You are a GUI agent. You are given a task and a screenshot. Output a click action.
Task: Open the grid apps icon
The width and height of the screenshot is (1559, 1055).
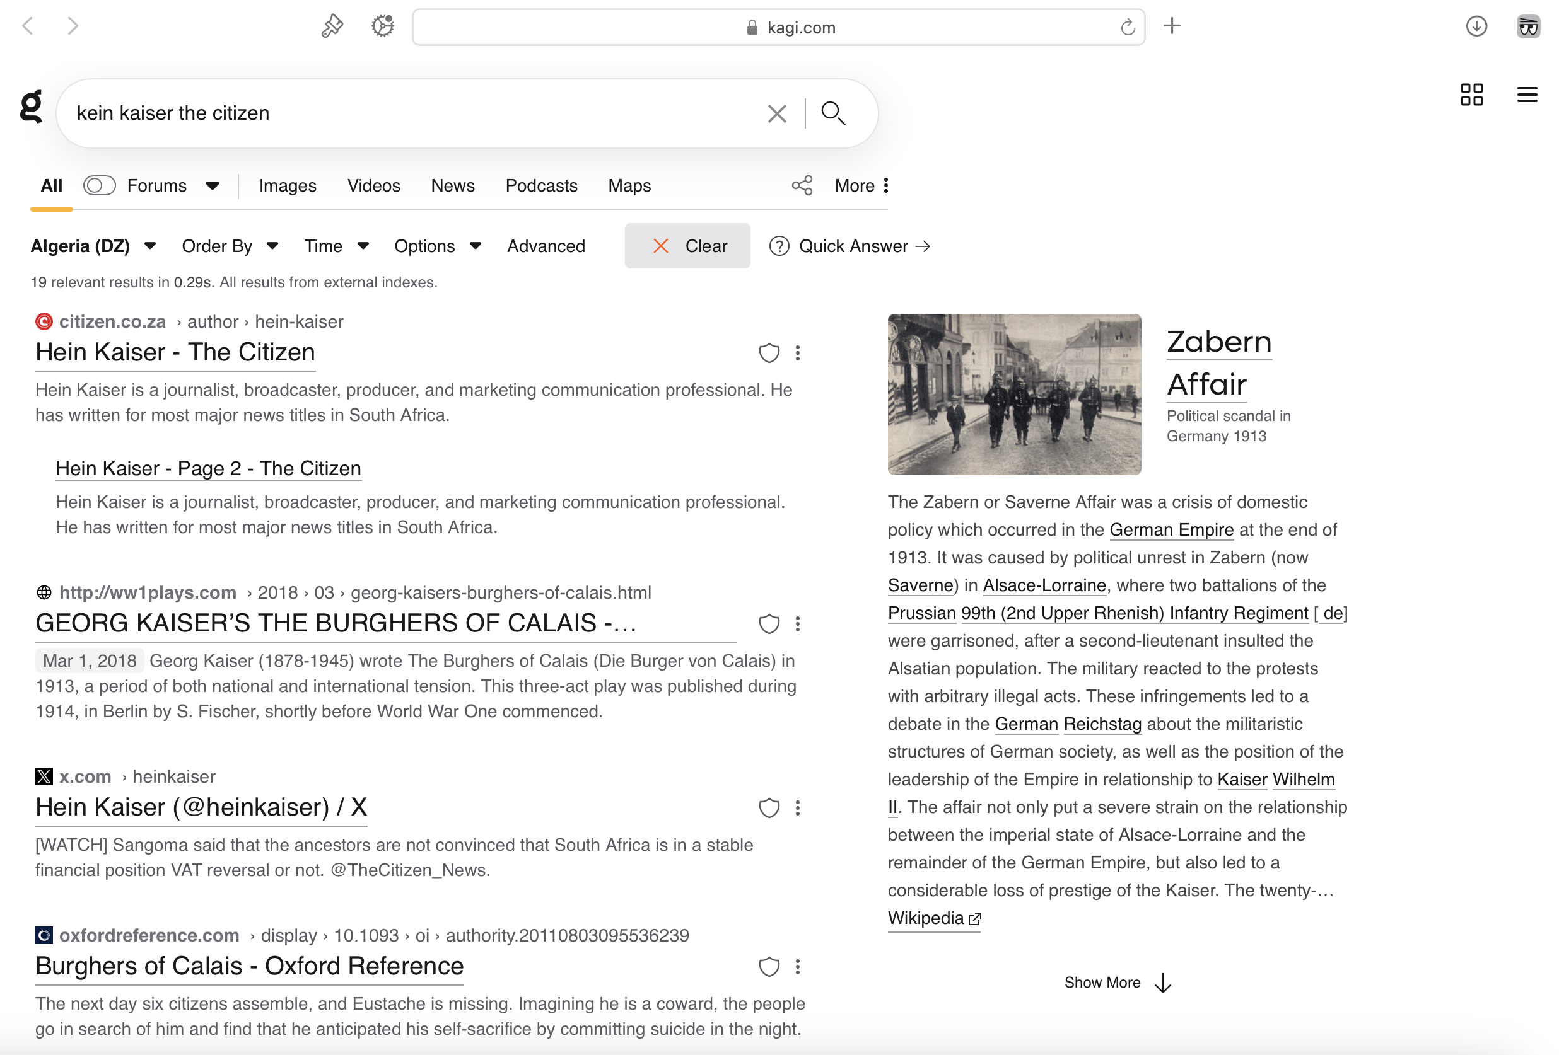point(1471,95)
